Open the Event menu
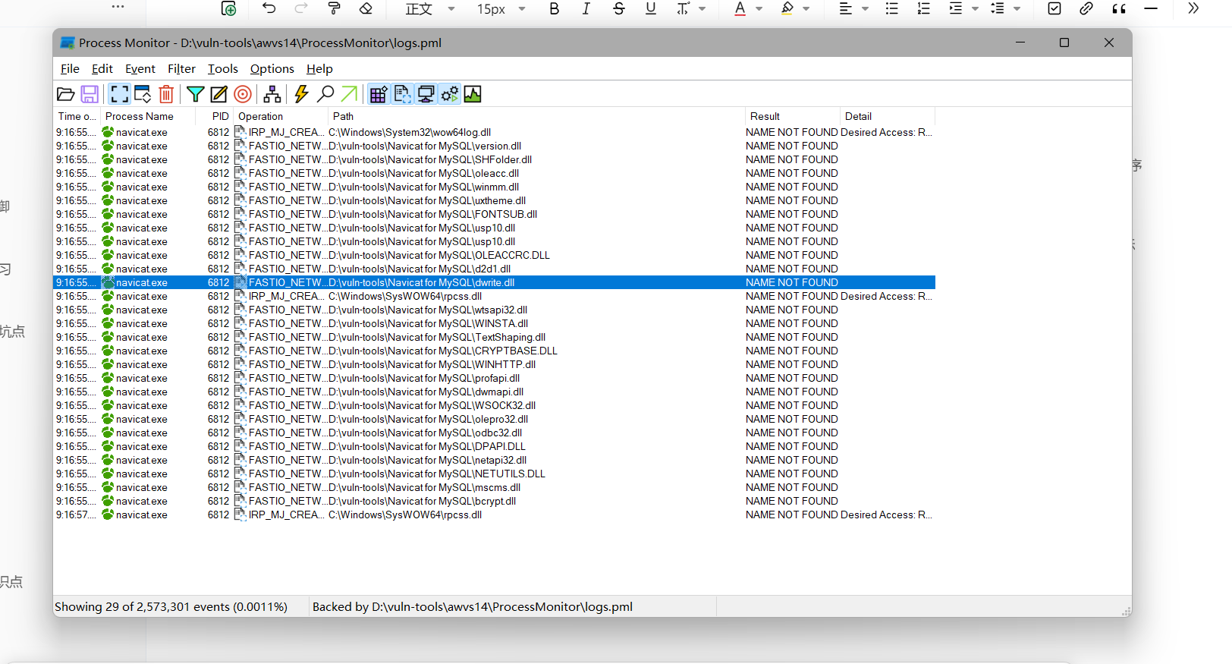Viewport: 1232px width, 664px height. pos(140,69)
